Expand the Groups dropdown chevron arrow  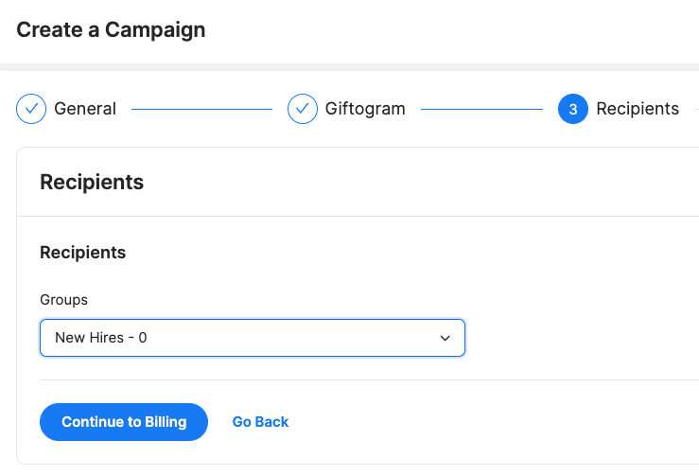(x=446, y=338)
